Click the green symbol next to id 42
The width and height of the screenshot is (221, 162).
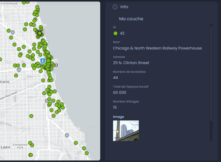click(115, 33)
